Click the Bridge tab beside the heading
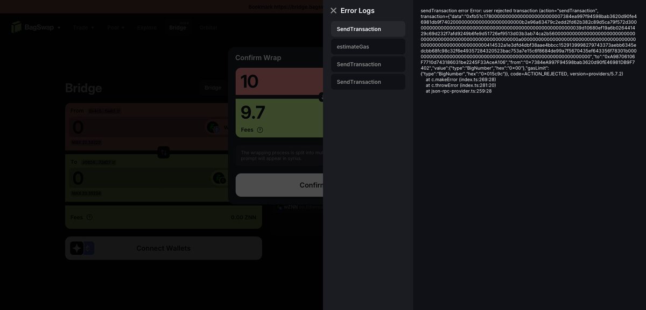646x310 pixels. (x=213, y=88)
